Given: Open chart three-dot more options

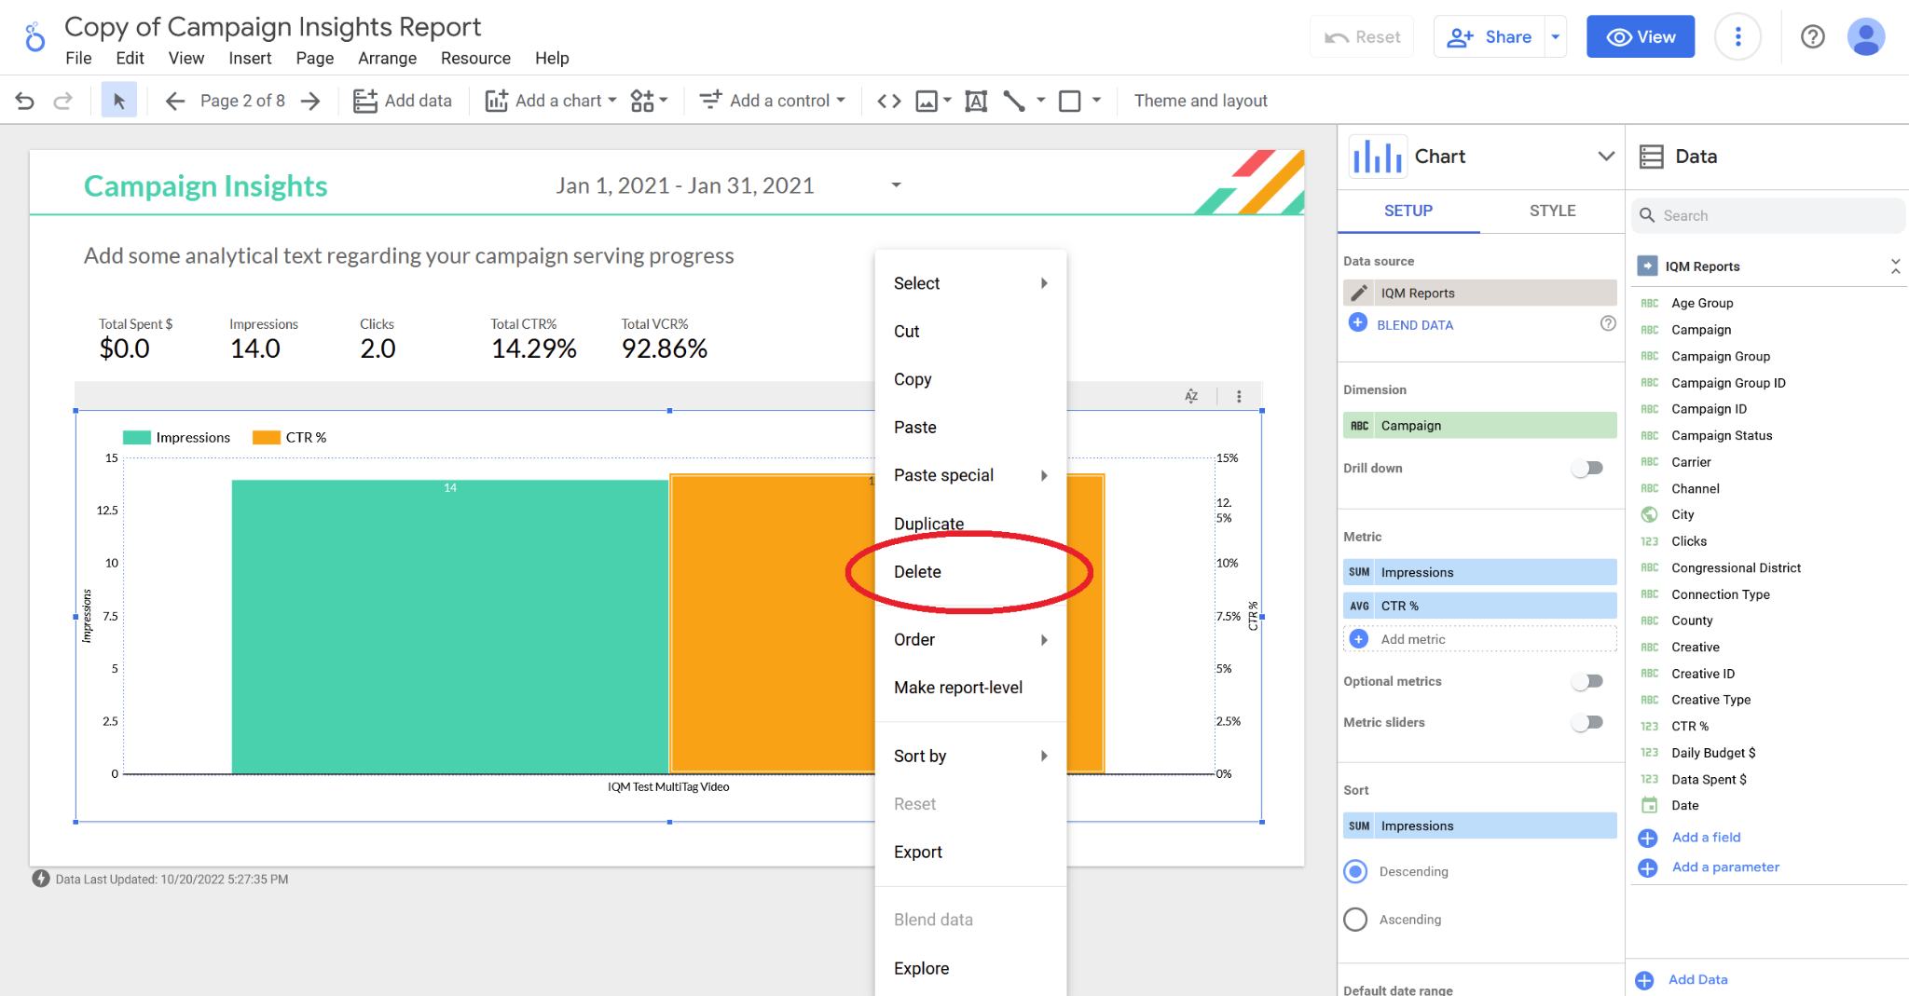Looking at the screenshot, I should click(1239, 396).
